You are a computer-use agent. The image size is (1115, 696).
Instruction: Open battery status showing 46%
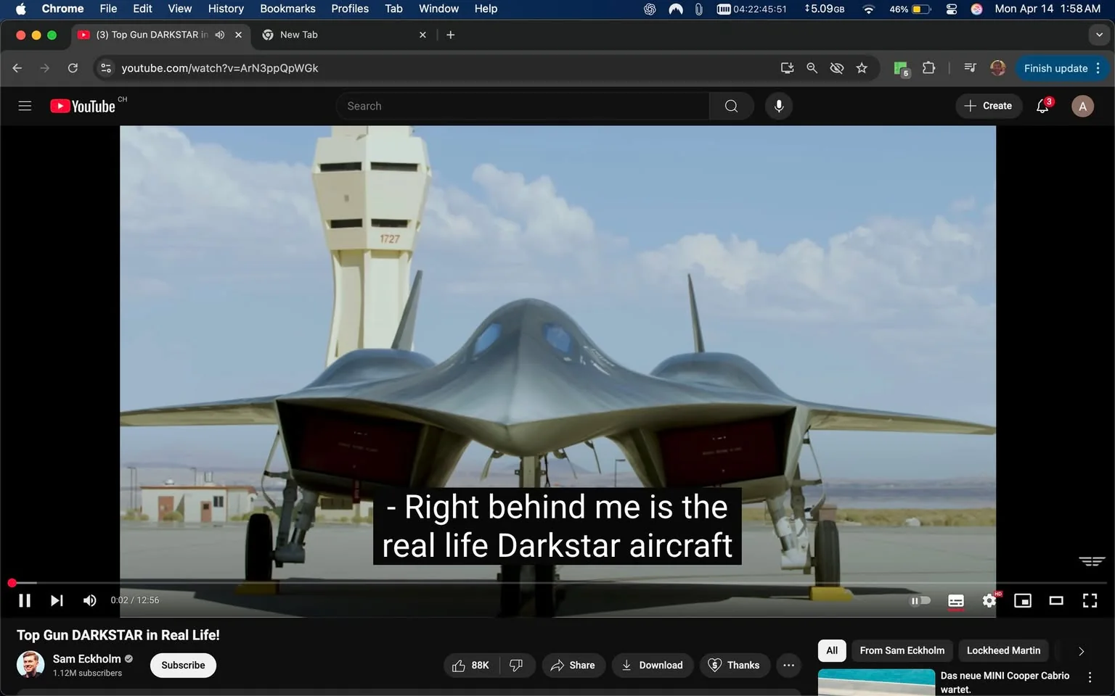[x=910, y=9]
